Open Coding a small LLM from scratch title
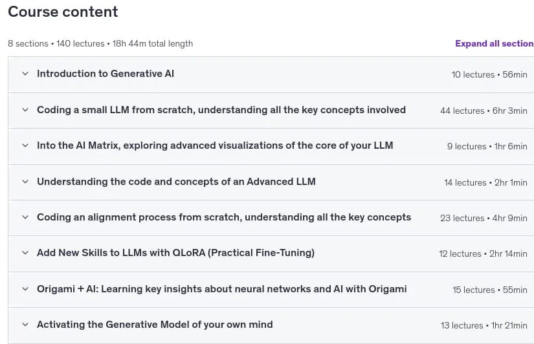Image resolution: width=534 pixels, height=344 pixels. point(221,110)
